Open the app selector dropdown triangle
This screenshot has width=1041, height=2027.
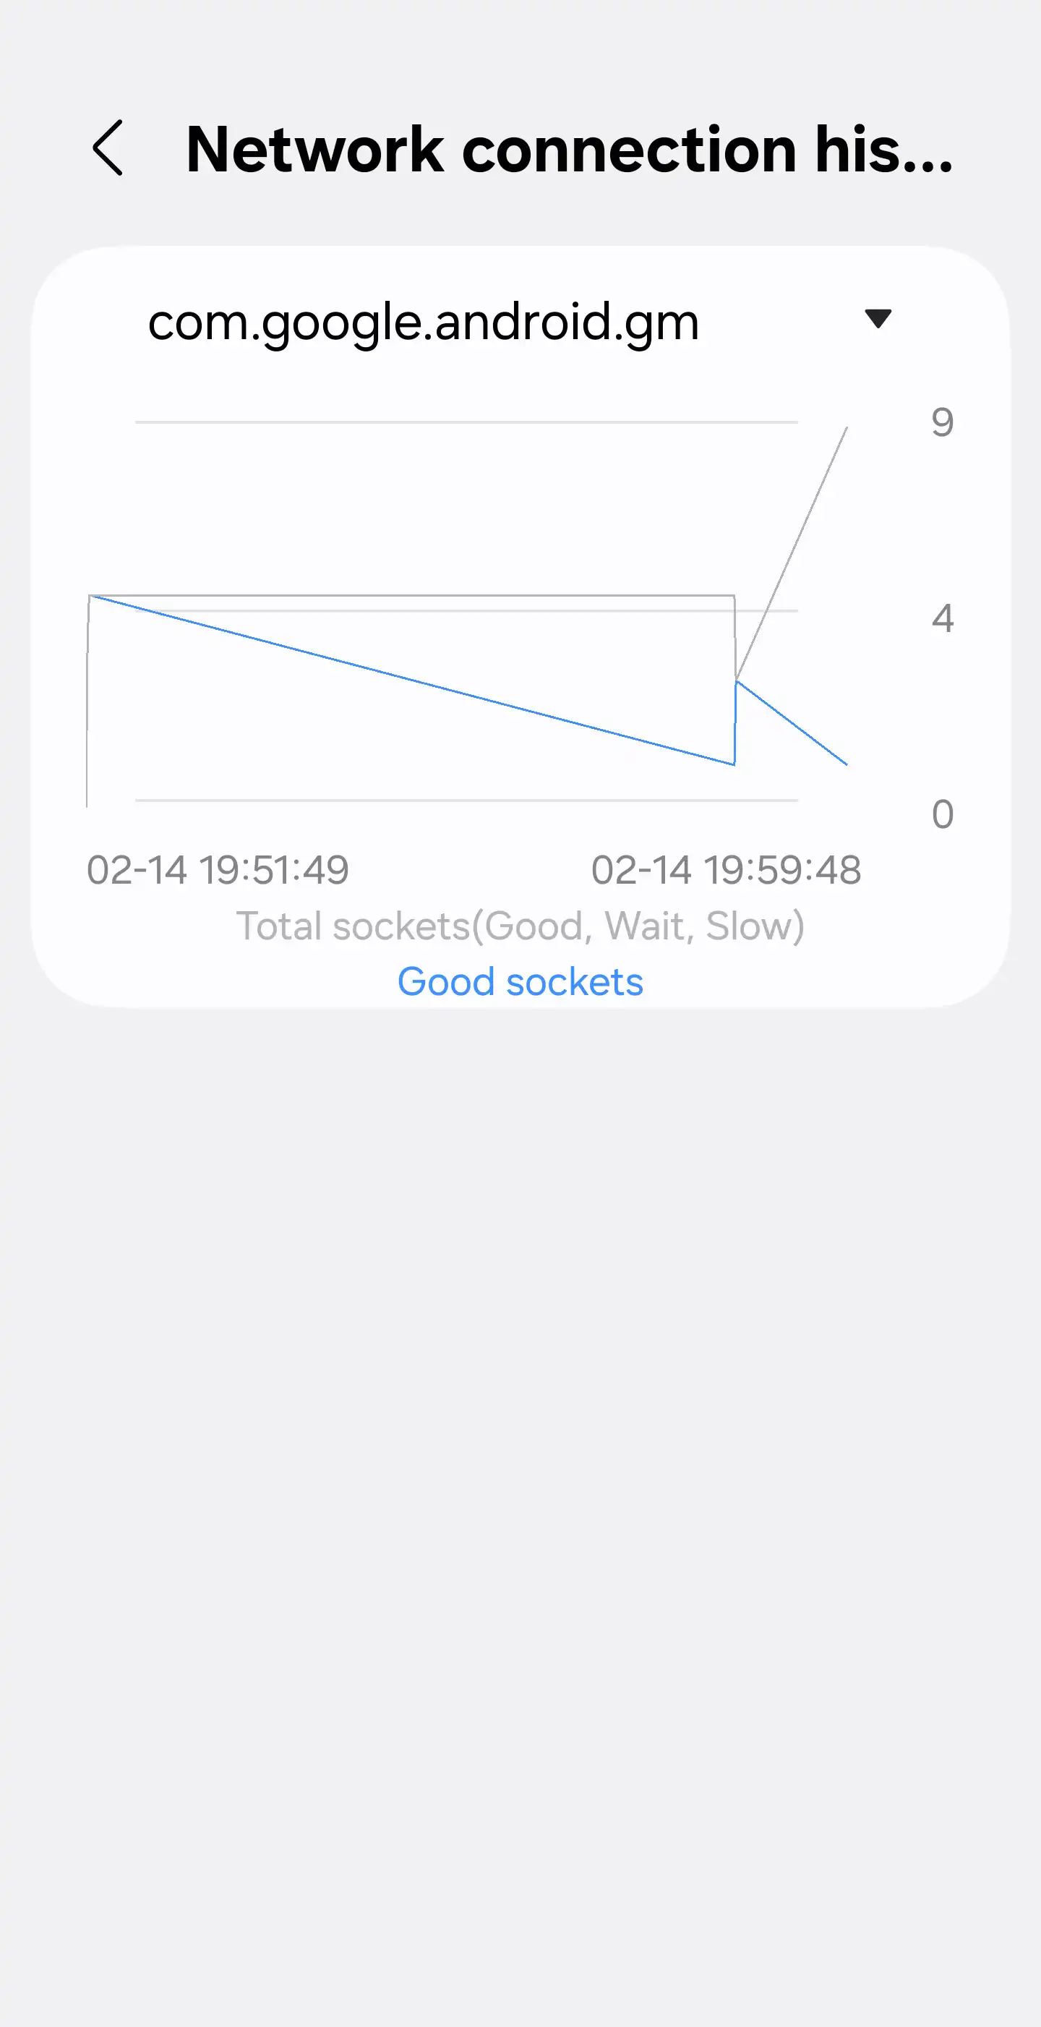[x=878, y=319]
